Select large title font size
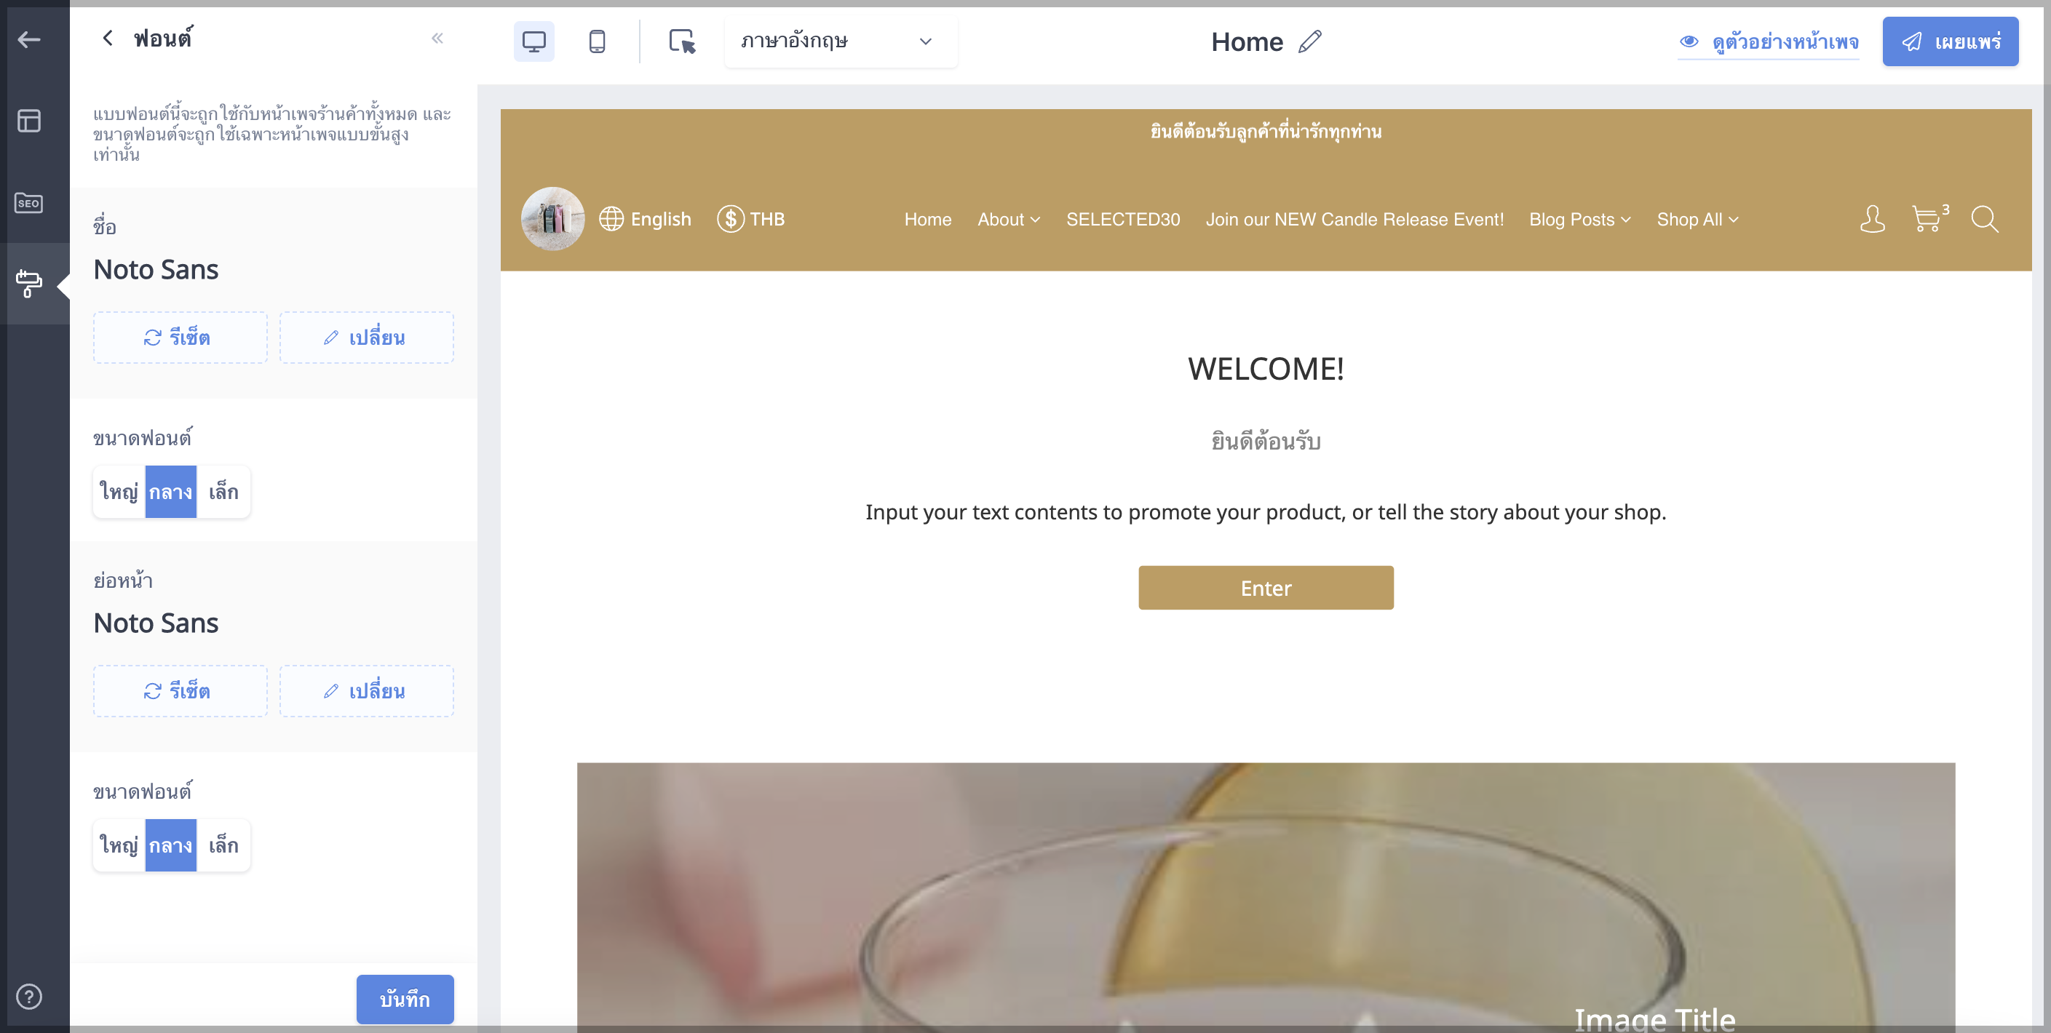2051x1033 pixels. 119,492
